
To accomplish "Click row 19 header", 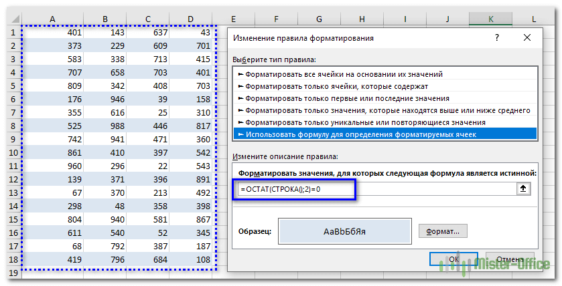I will click(x=11, y=274).
